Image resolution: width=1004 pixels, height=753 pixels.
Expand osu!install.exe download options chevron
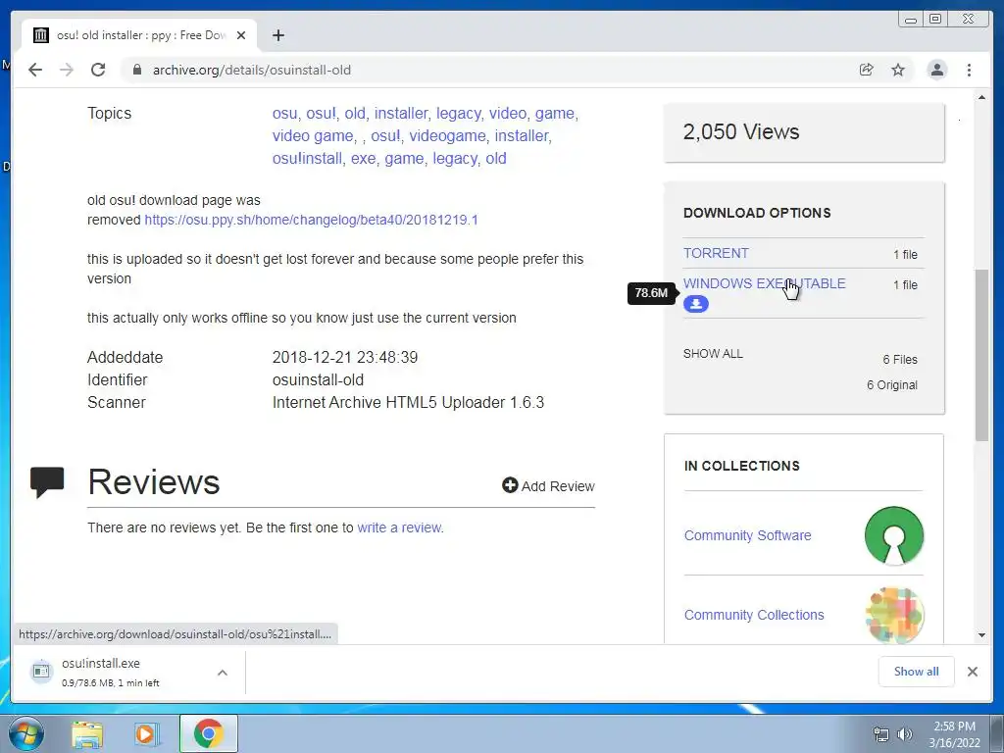223,673
